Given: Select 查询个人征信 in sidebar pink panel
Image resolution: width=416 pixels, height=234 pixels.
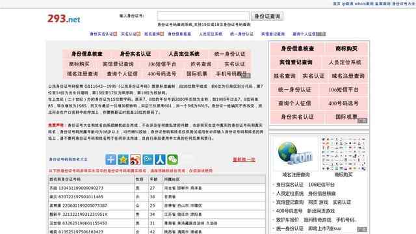Looking at the screenshot, I should (294, 103).
